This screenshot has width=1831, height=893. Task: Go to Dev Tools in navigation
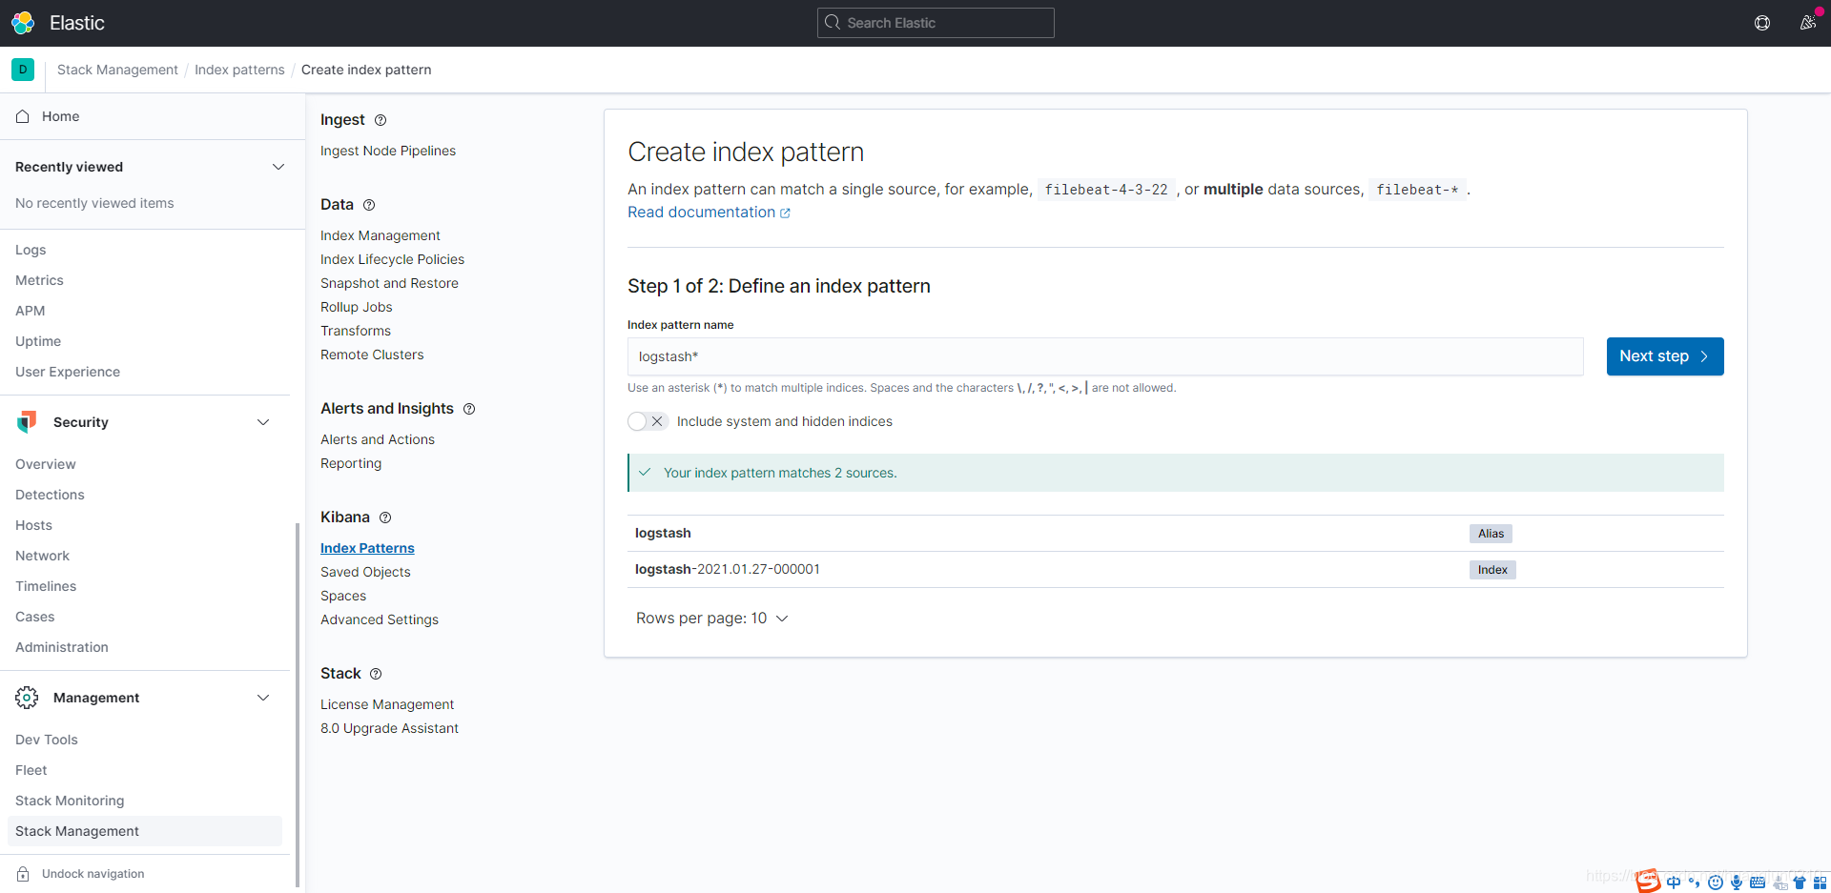coord(47,740)
